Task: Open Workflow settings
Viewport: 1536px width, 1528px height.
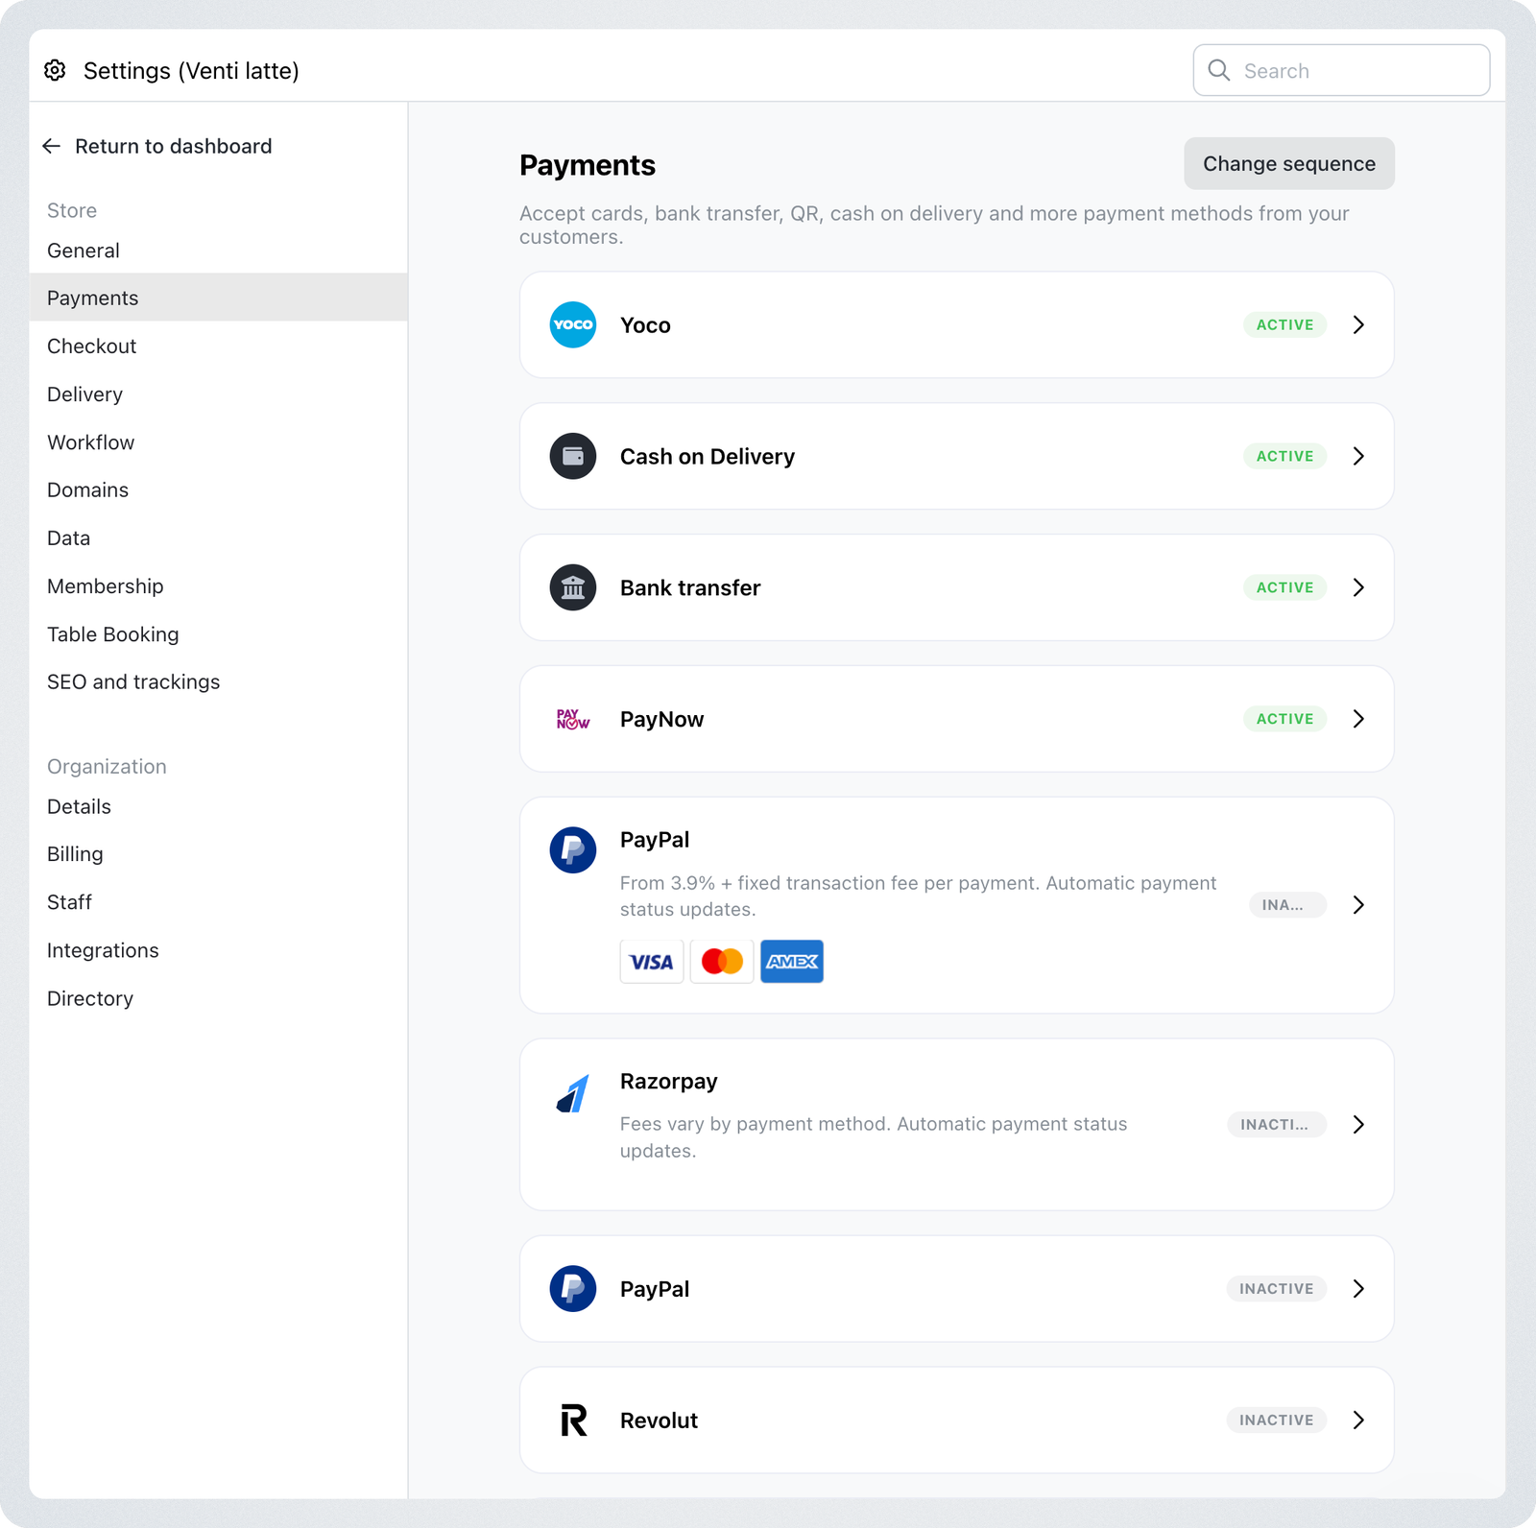Action: 219,442
